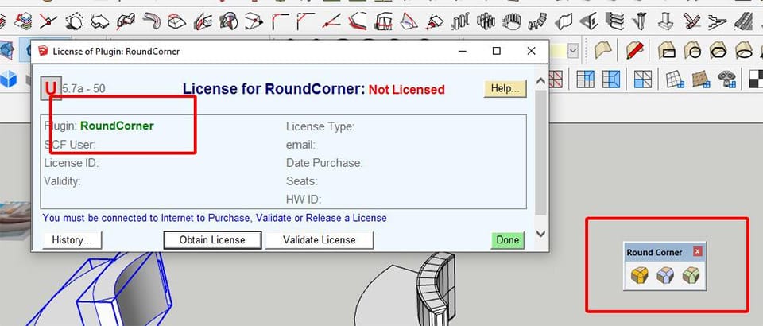Click the rounded red corner line icon
This screenshot has height=326, width=763.
click(x=281, y=21)
